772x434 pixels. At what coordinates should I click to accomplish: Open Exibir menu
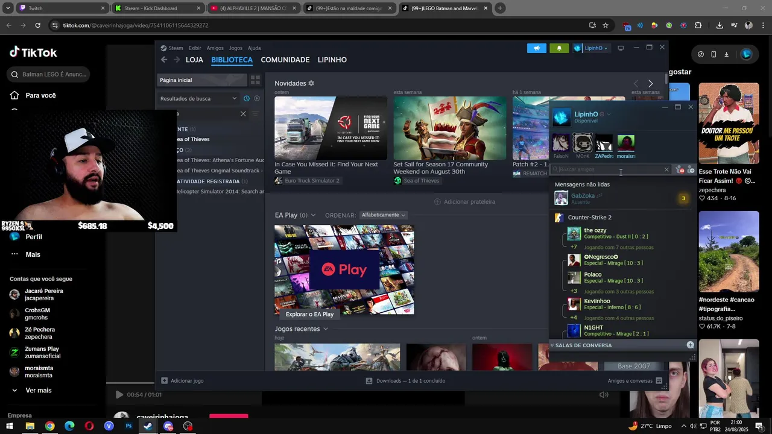click(x=195, y=48)
